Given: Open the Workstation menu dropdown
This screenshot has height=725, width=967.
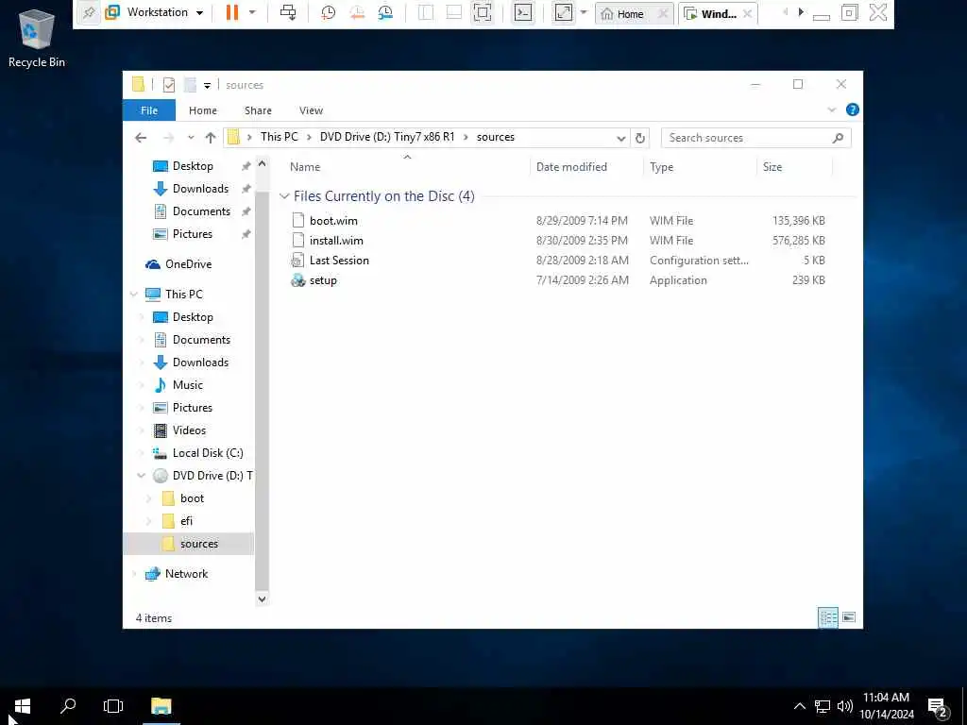Looking at the screenshot, I should pyautogui.click(x=199, y=13).
